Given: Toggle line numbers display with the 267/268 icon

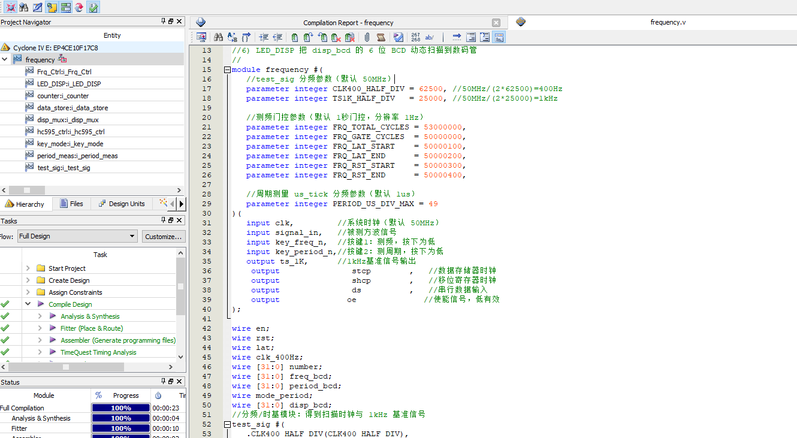Looking at the screenshot, I should point(416,37).
